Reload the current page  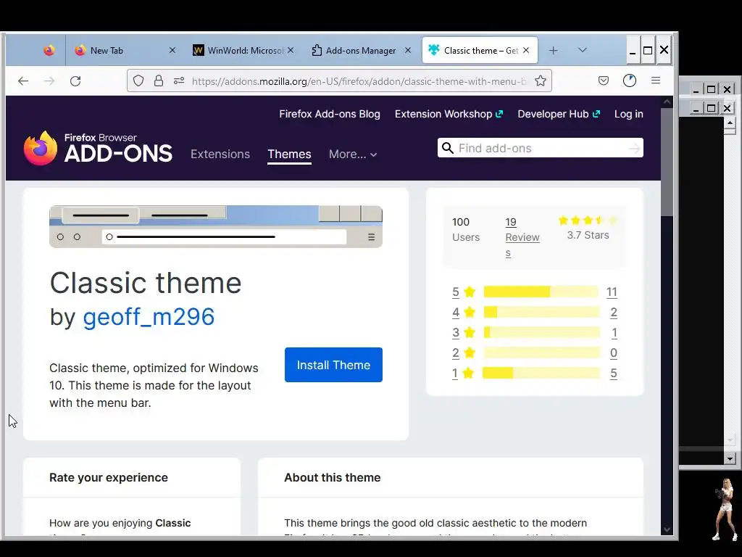click(75, 81)
